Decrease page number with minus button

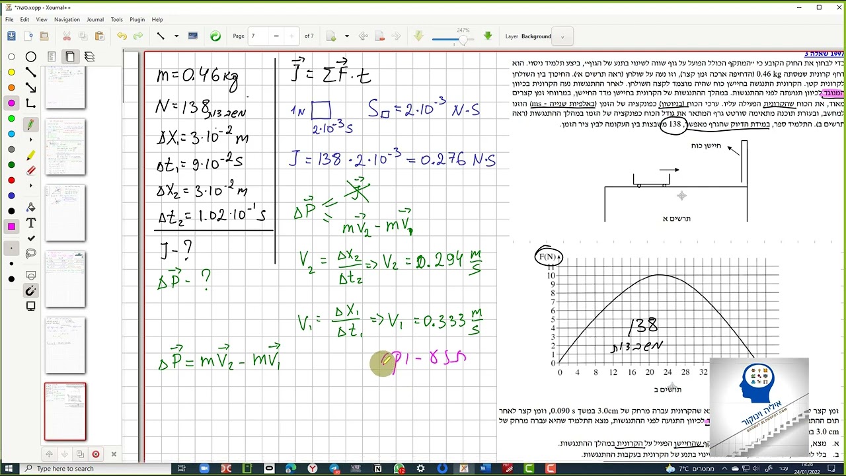276,36
